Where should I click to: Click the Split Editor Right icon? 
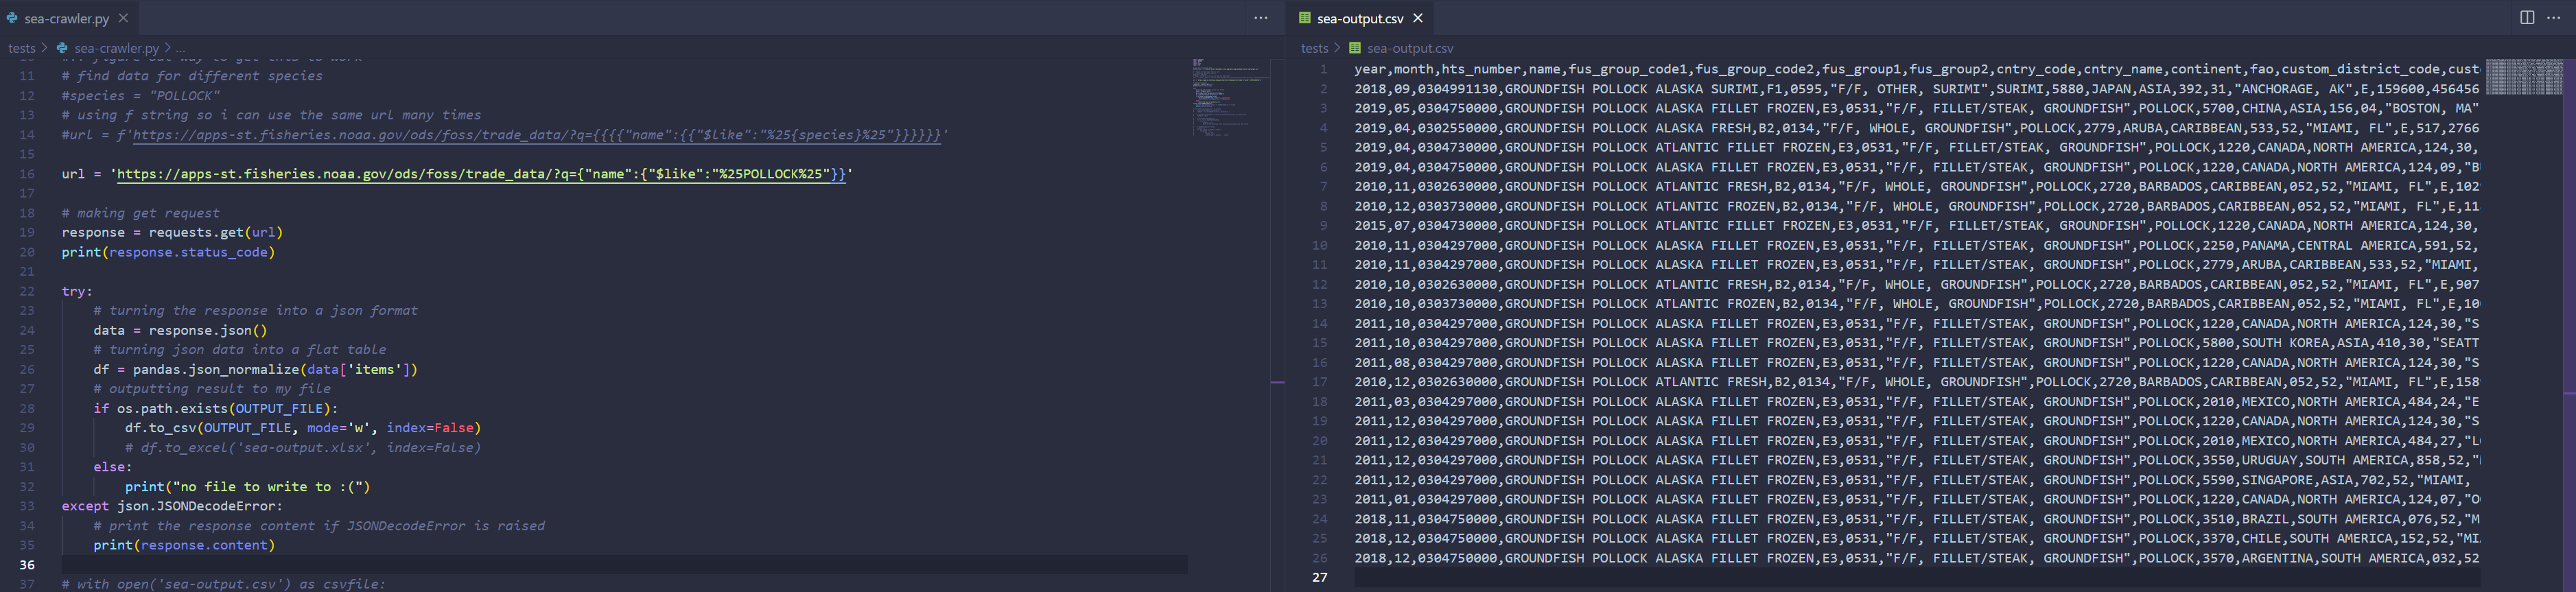(x=2526, y=18)
